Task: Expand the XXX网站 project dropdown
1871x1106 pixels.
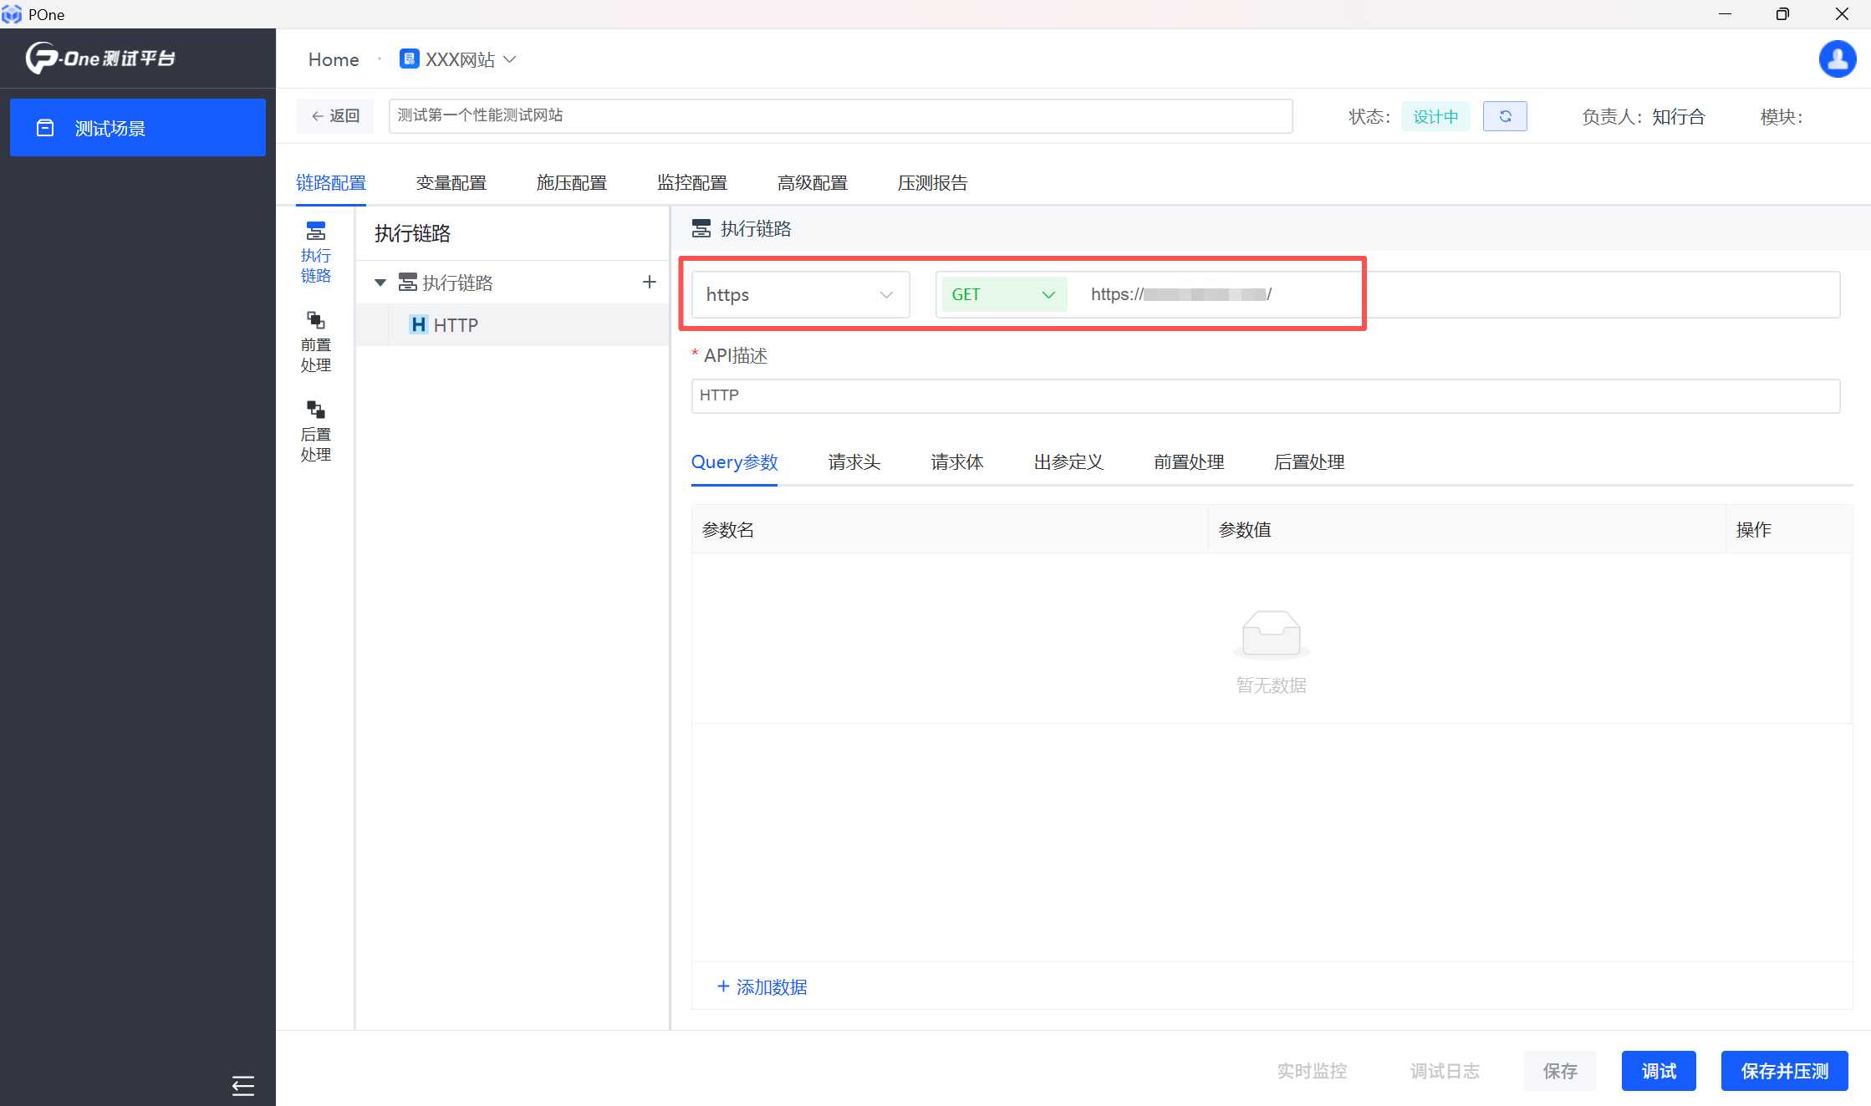Action: pyautogui.click(x=459, y=59)
